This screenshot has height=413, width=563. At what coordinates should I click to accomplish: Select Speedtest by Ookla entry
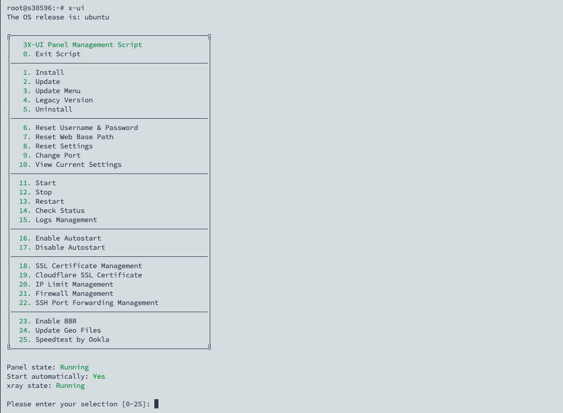click(x=72, y=340)
